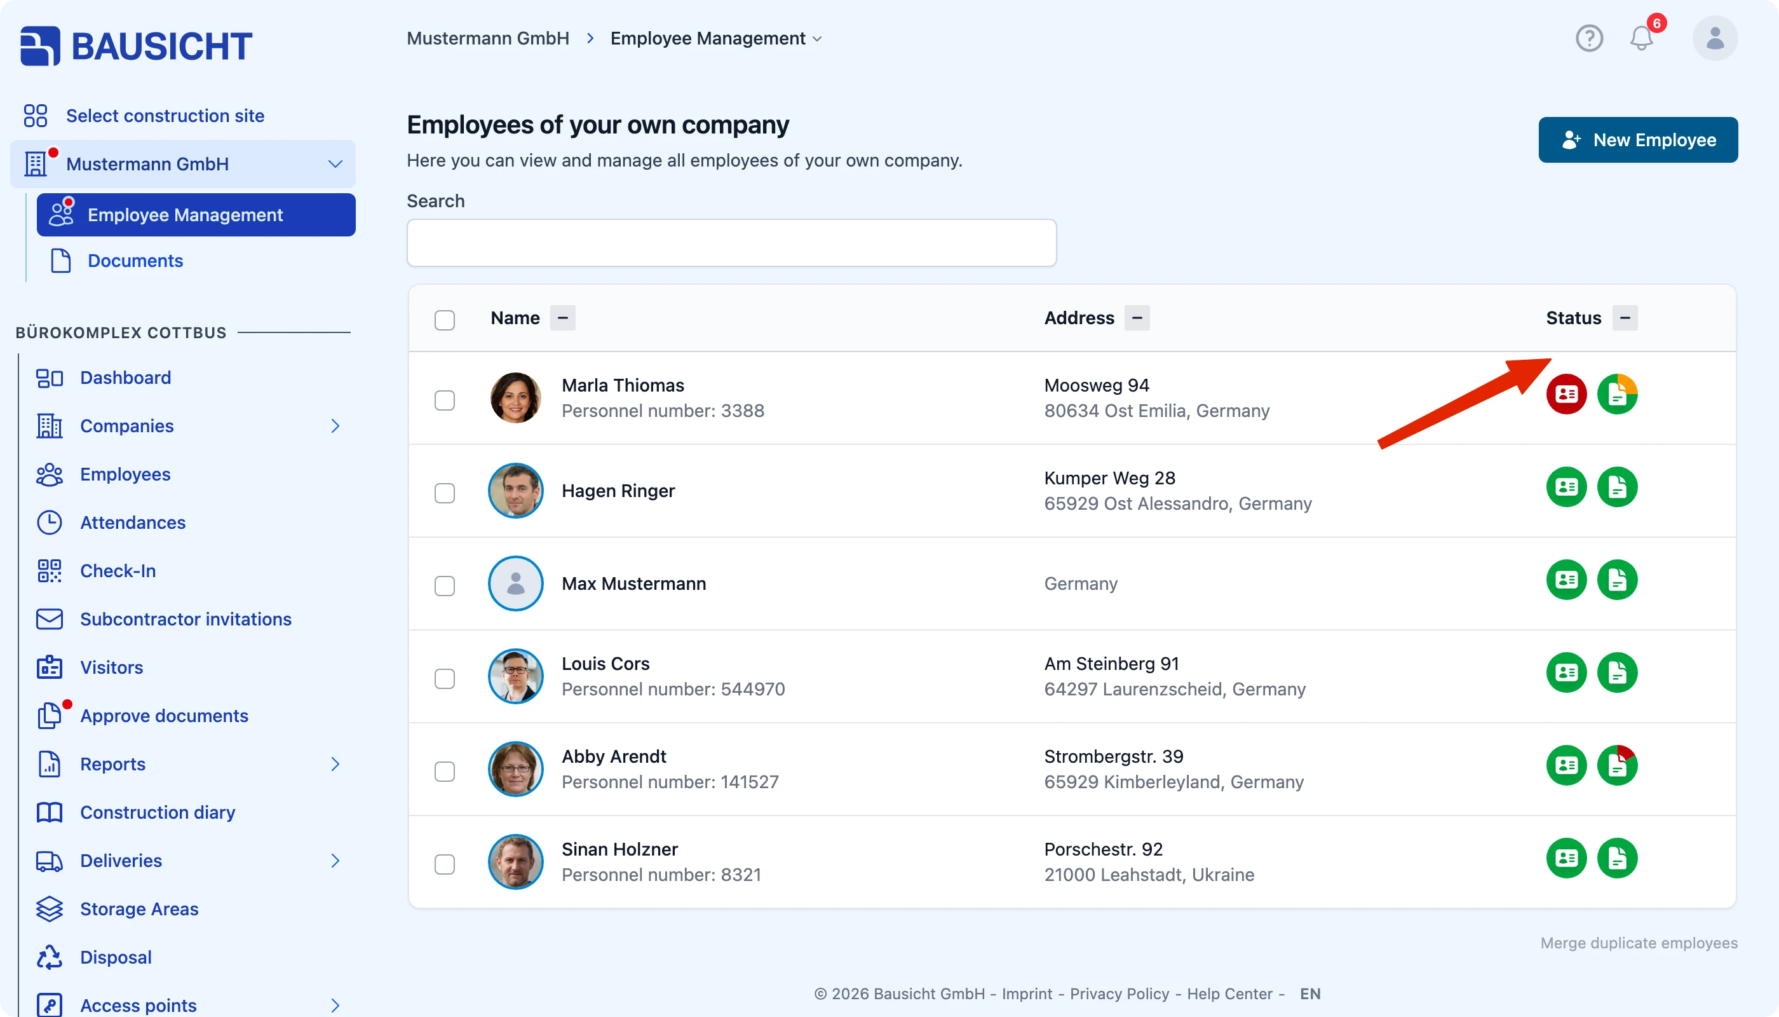
Task: Click Marla Thiomas document status icon
Action: point(1617,394)
